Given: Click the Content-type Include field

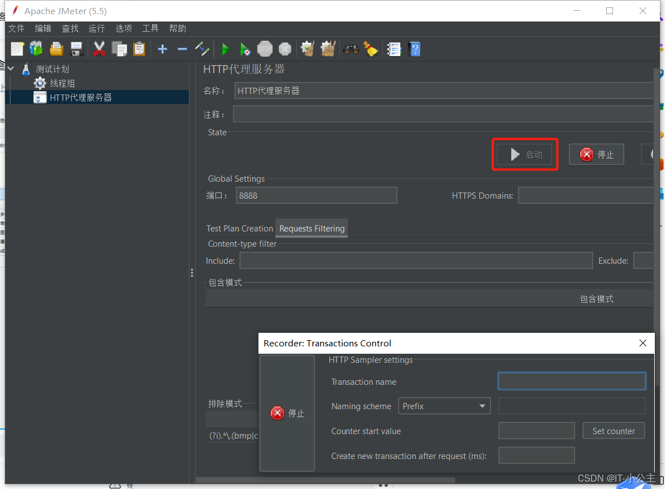Looking at the screenshot, I should click(416, 260).
